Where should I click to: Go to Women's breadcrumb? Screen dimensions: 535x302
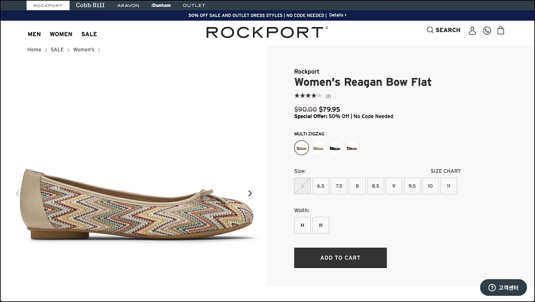click(x=84, y=50)
